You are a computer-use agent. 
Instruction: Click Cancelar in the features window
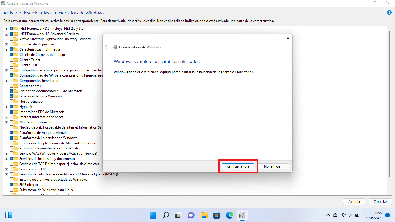click(x=380, y=202)
